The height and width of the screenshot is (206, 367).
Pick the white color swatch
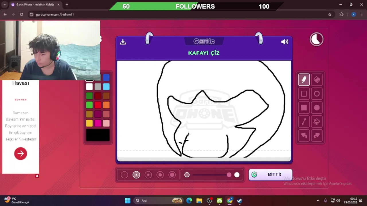point(89,87)
